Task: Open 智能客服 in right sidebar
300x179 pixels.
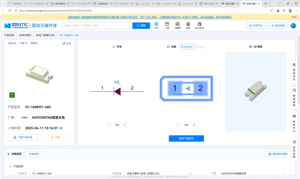Action: click(x=294, y=98)
